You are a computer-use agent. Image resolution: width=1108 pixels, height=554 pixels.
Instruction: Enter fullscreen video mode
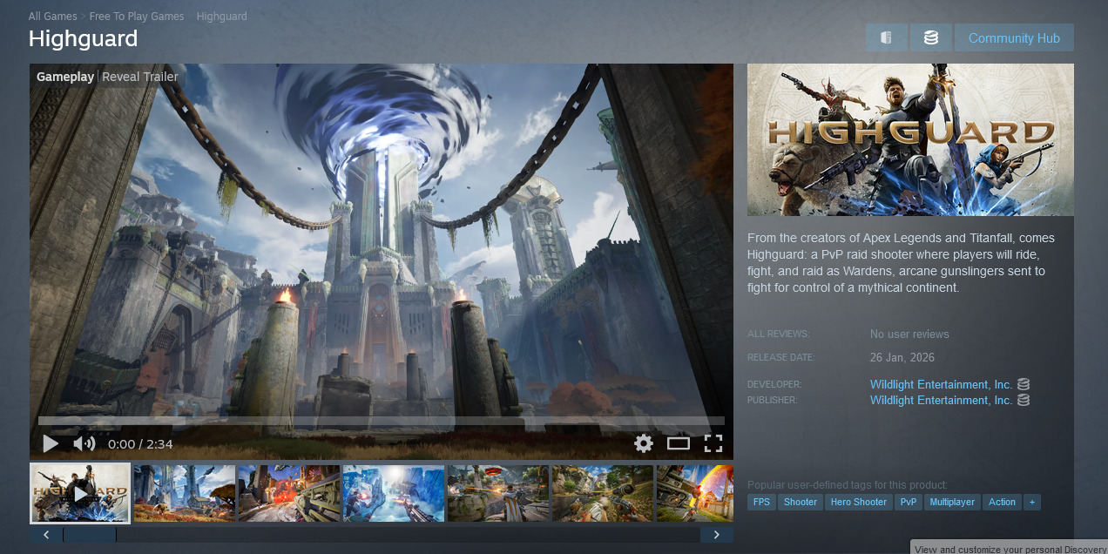coord(713,443)
